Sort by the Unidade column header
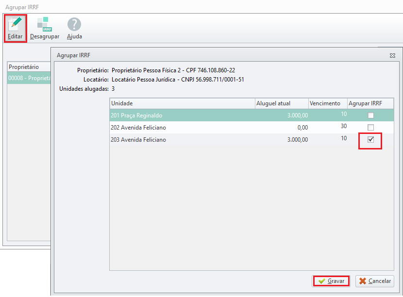 (x=182, y=103)
